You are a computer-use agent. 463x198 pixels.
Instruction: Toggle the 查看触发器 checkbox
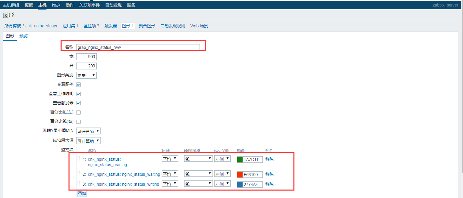[78, 103]
